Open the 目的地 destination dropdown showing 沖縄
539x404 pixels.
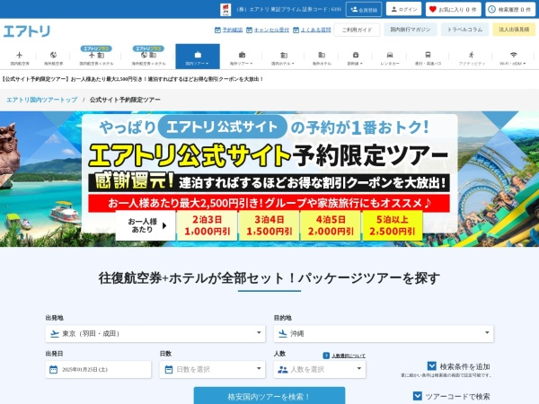coord(384,334)
